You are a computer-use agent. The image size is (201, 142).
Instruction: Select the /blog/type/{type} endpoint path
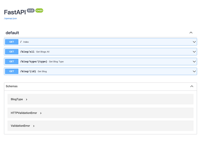coord(34,62)
